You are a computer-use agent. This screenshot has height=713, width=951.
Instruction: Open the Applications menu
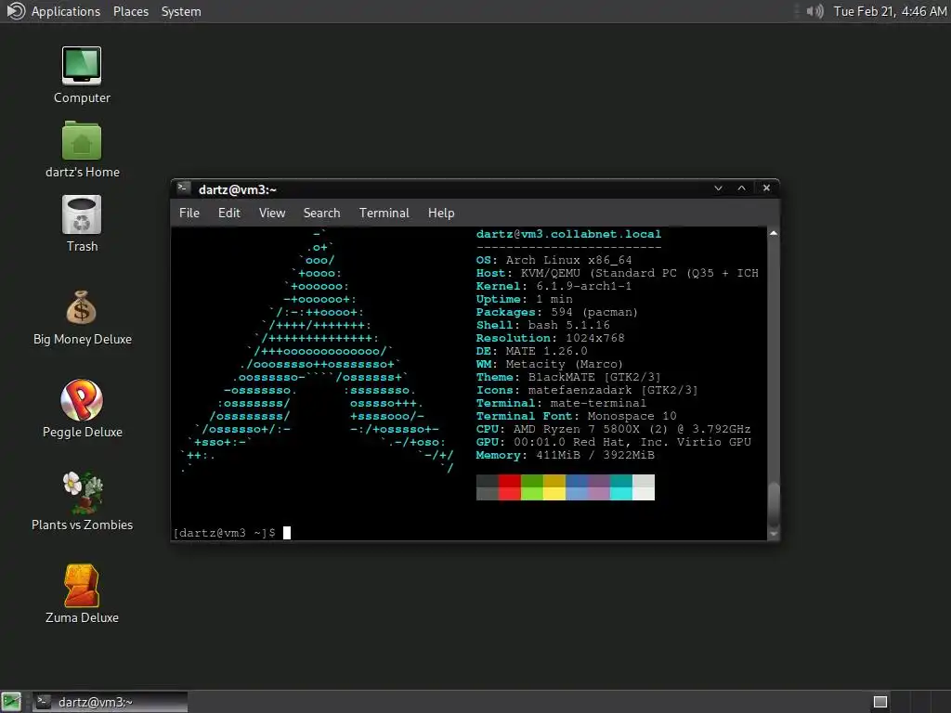(66, 11)
